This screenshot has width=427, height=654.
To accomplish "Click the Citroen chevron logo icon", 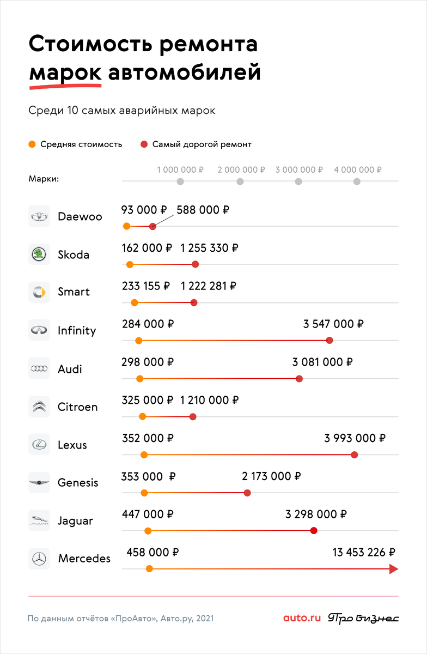I will click(x=39, y=407).
